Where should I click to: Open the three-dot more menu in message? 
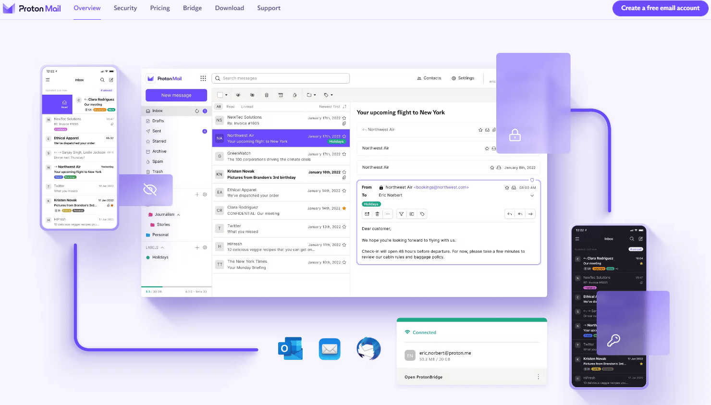tap(388, 214)
